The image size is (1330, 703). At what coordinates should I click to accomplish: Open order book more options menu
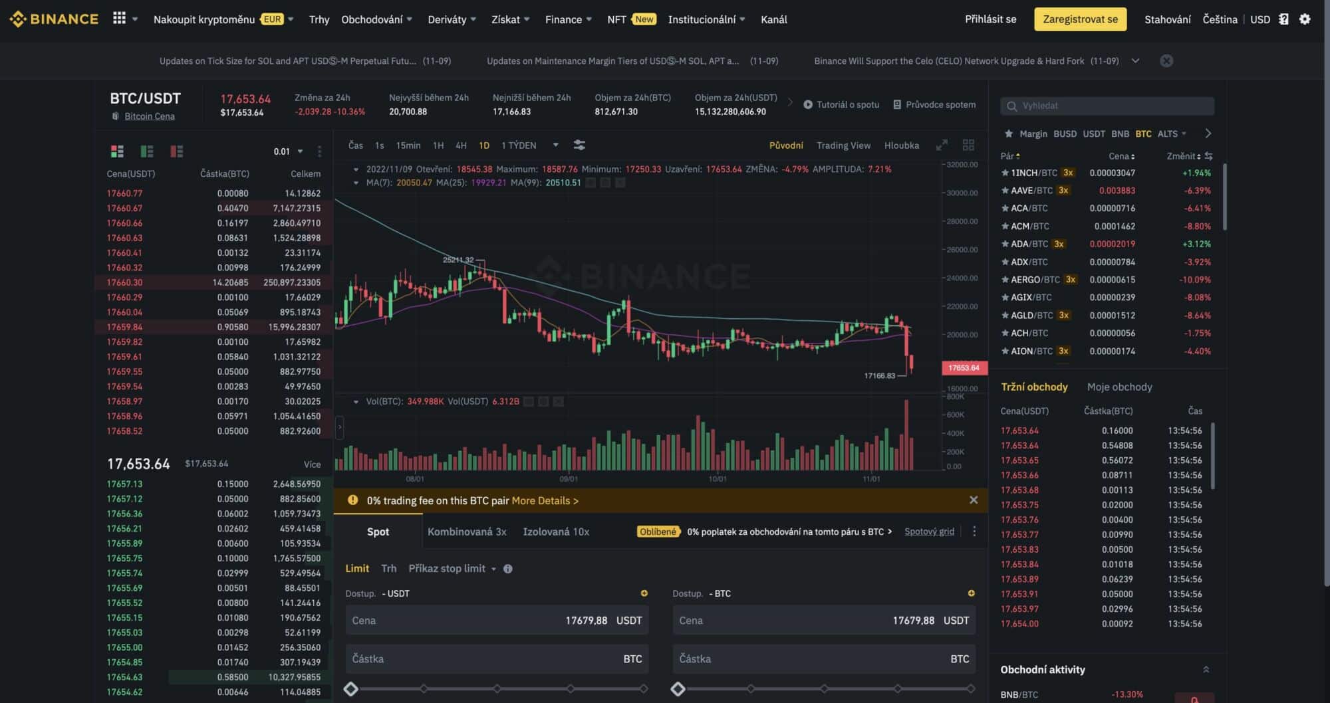pyautogui.click(x=319, y=151)
